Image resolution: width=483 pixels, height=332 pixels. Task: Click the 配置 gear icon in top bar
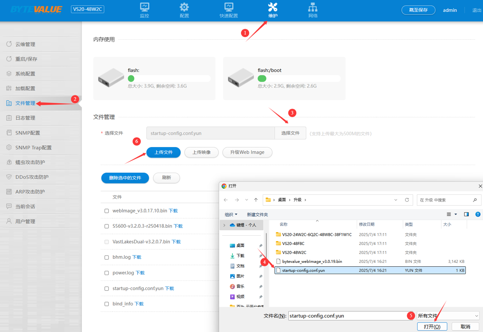click(184, 7)
